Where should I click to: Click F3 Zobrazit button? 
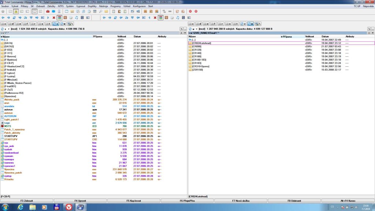coord(27,201)
